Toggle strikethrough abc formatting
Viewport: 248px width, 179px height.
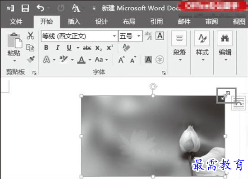pos(87,48)
